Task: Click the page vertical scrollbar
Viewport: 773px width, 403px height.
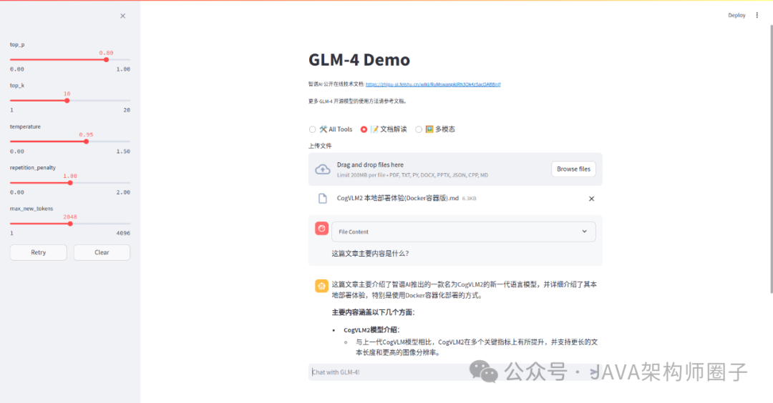Action: click(x=771, y=159)
